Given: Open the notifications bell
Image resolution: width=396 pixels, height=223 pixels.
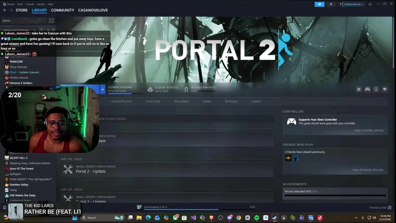Looking at the screenshot, I should point(331,4).
